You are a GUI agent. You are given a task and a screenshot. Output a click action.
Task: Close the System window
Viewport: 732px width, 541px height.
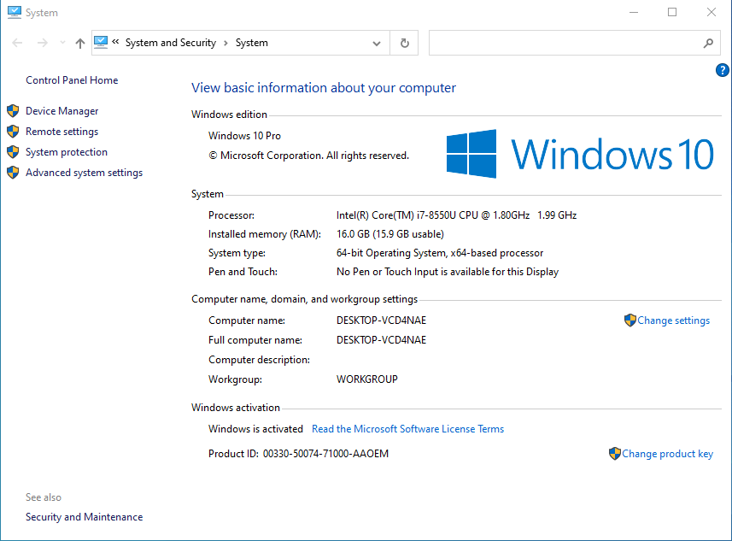(x=711, y=12)
